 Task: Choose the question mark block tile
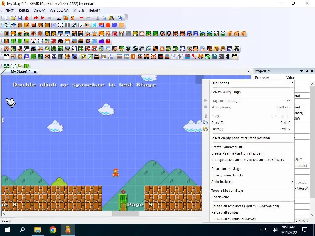(27, 25)
